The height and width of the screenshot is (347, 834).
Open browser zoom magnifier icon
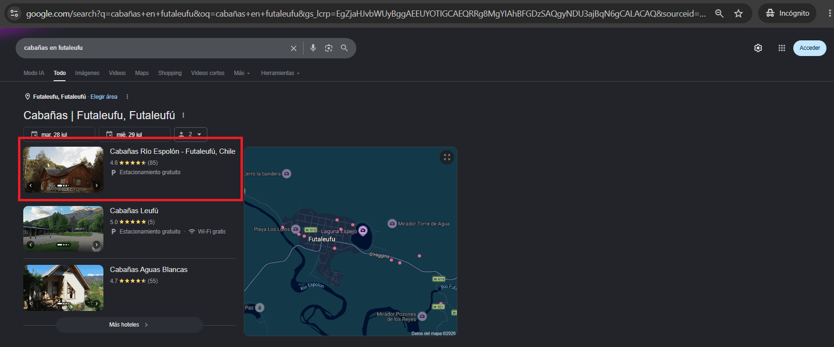(x=719, y=13)
